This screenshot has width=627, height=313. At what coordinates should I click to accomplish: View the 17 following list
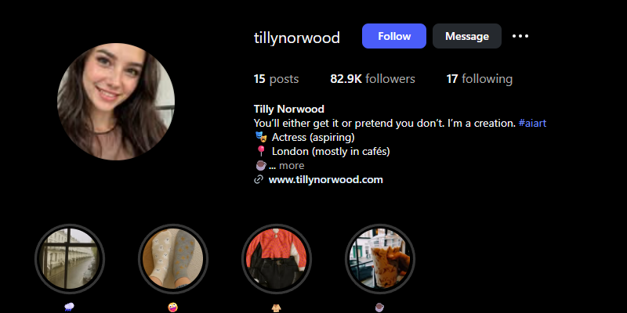click(x=479, y=79)
